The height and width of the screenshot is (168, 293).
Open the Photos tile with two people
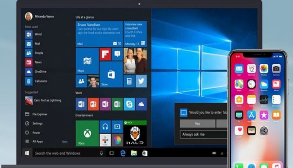click(135, 61)
